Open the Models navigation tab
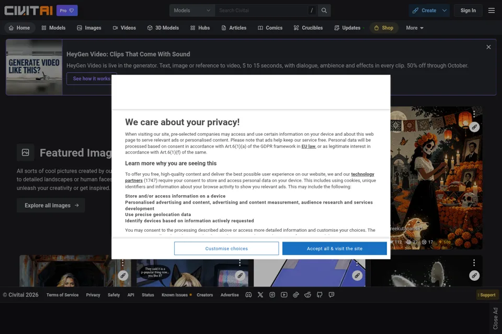The height and width of the screenshot is (334, 502). tap(53, 28)
